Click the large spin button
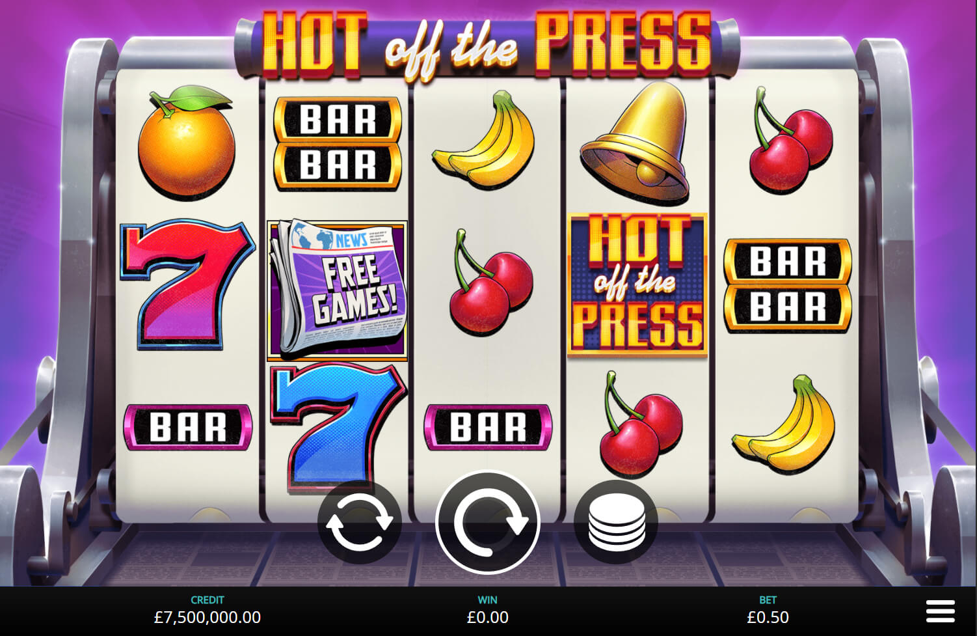The width and height of the screenshot is (977, 636). coord(488,522)
